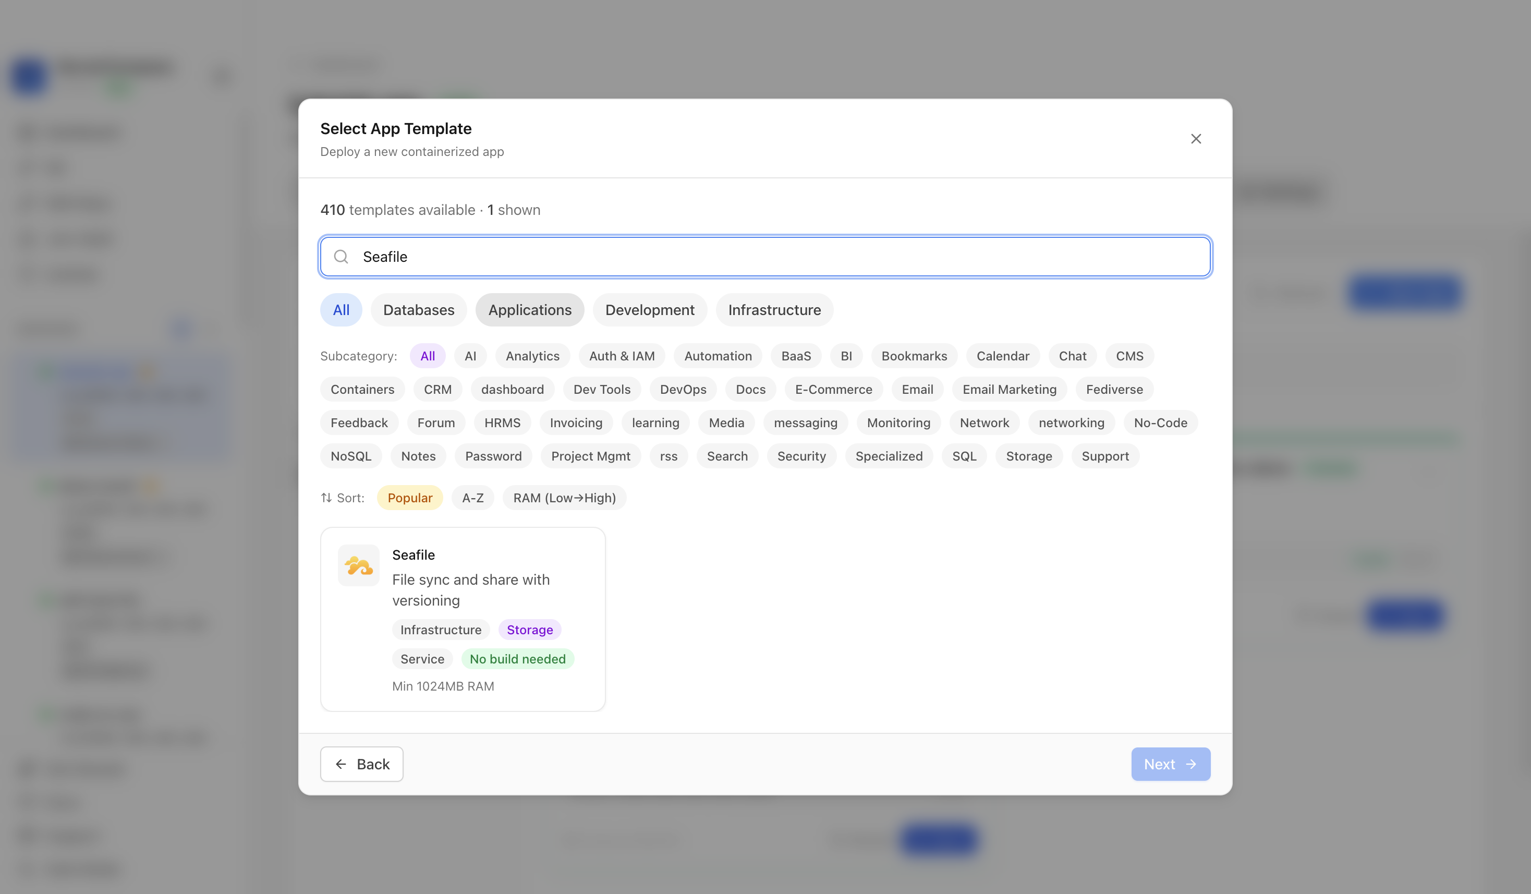Switch to the Applications category
The width and height of the screenshot is (1531, 894).
(x=530, y=310)
